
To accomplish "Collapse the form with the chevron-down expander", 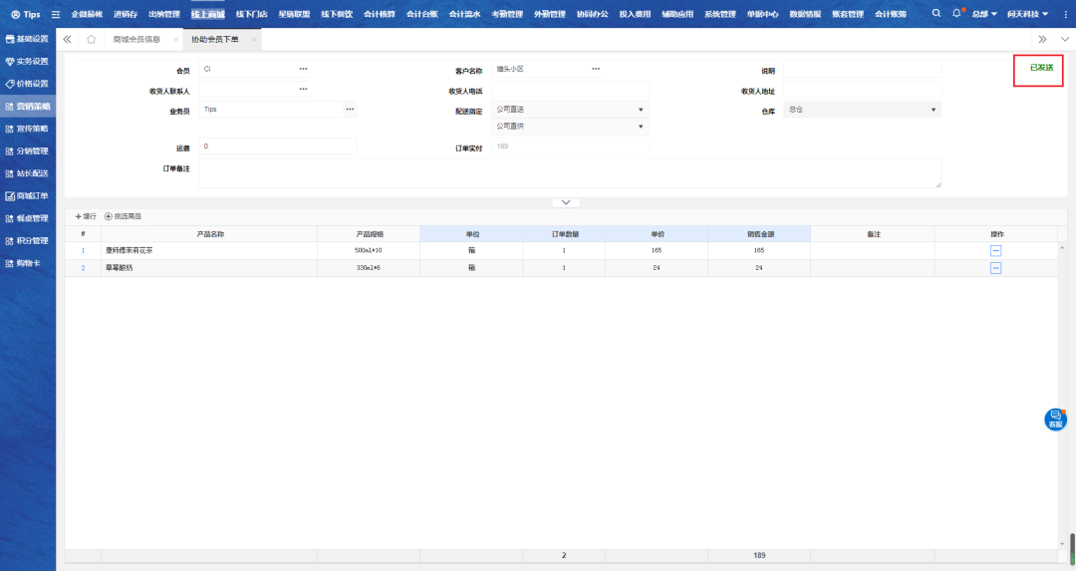I will click(x=566, y=202).
